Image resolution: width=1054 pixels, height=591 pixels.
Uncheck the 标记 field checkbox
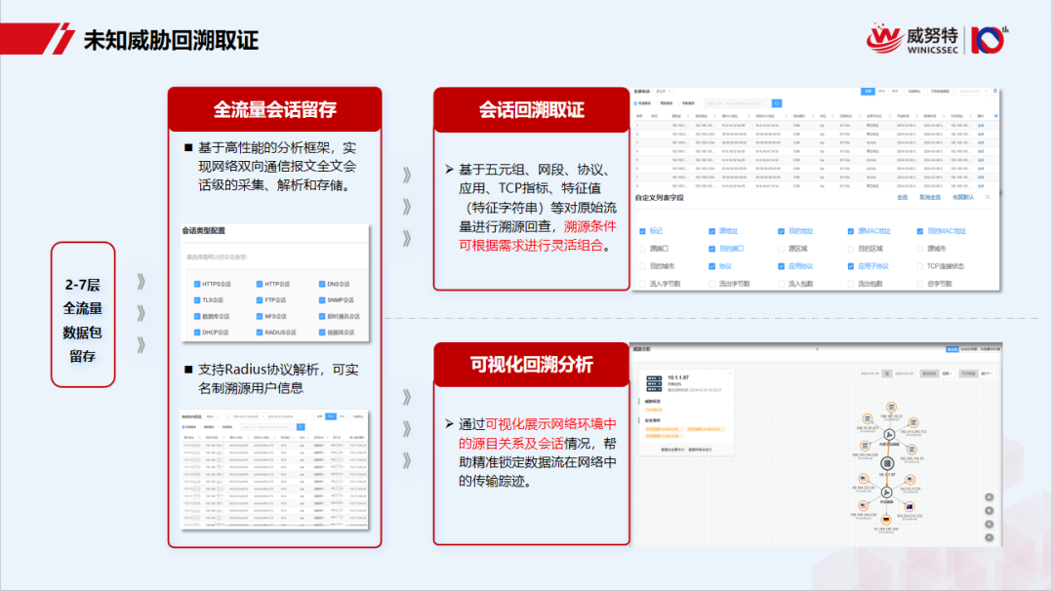click(x=642, y=231)
